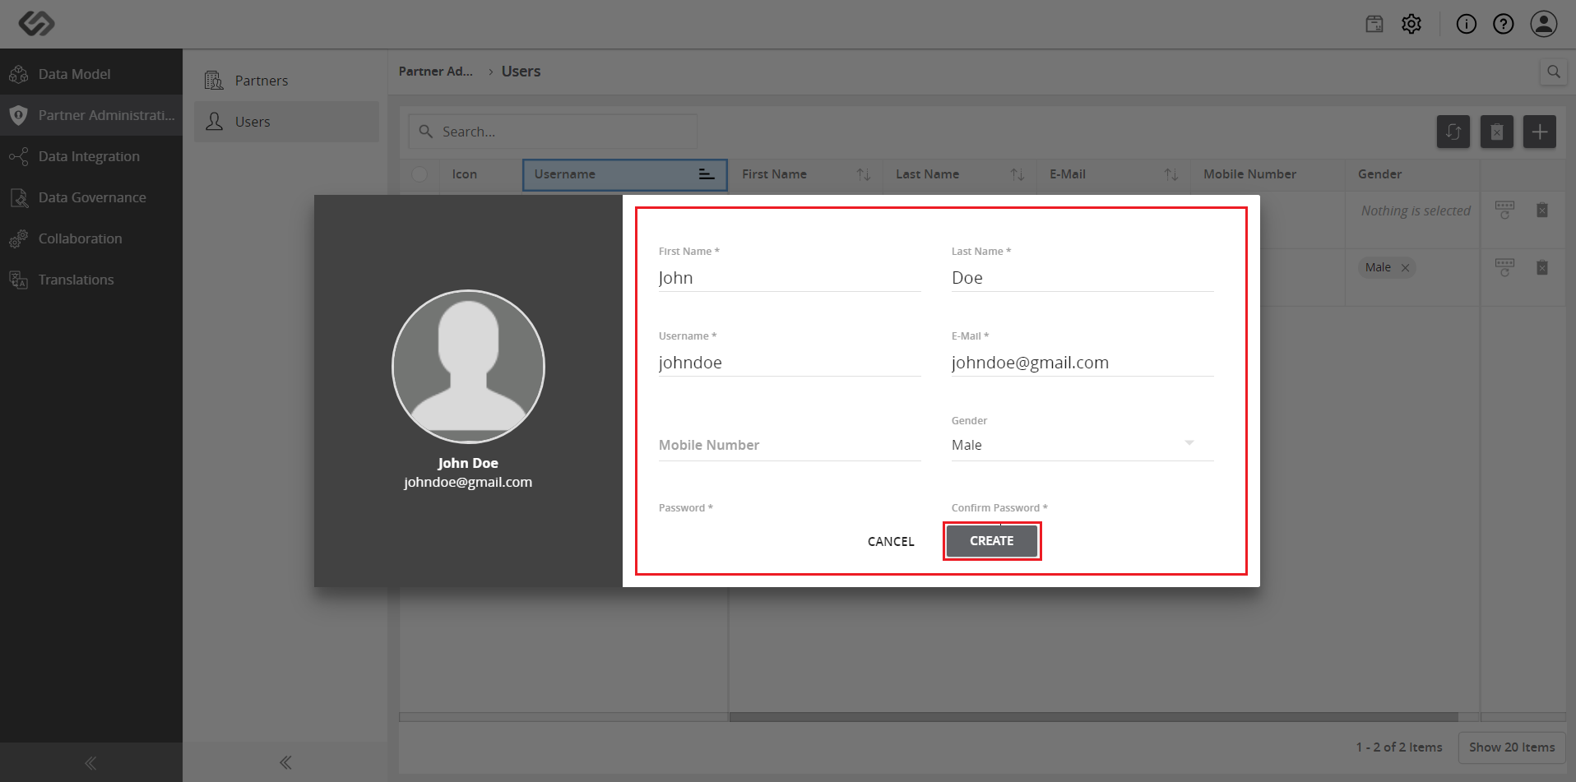Click the refresh users table icon
1576x782 pixels.
pyautogui.click(x=1453, y=132)
